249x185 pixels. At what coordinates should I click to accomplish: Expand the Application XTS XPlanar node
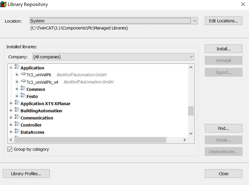(x=11, y=103)
